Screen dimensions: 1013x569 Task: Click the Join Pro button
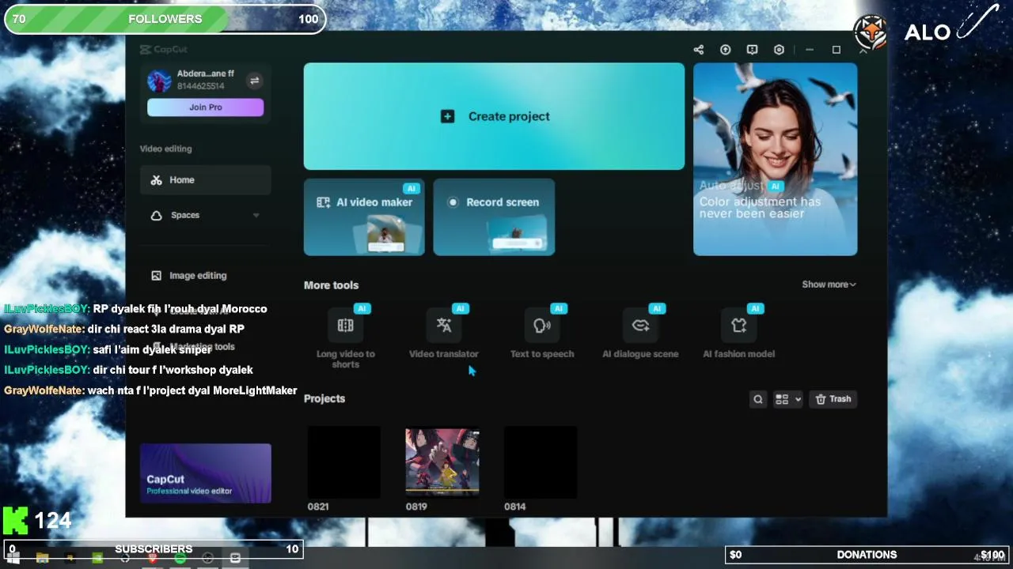coord(205,107)
